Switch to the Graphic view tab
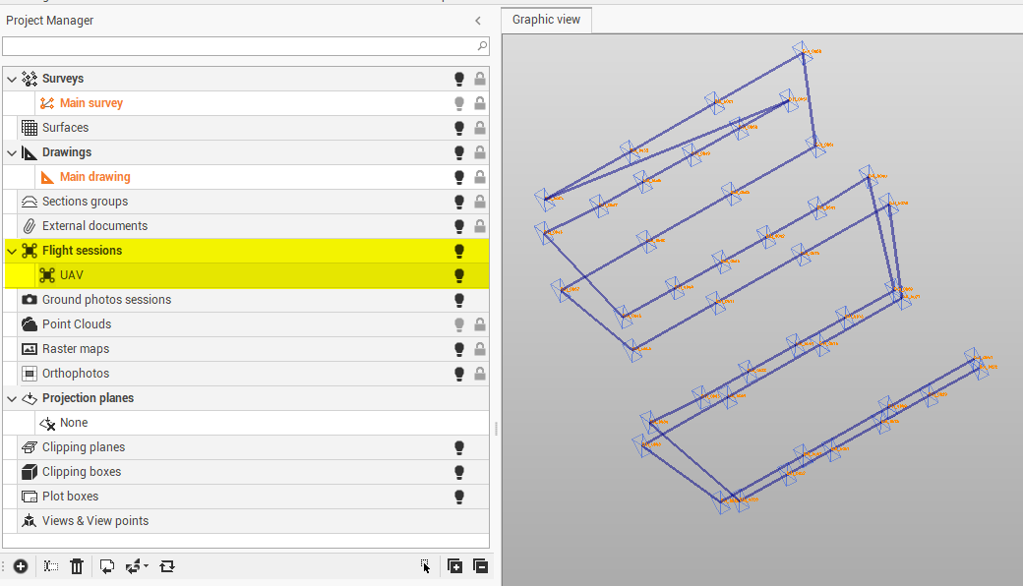Viewport: 1023px width, 586px height. [546, 20]
